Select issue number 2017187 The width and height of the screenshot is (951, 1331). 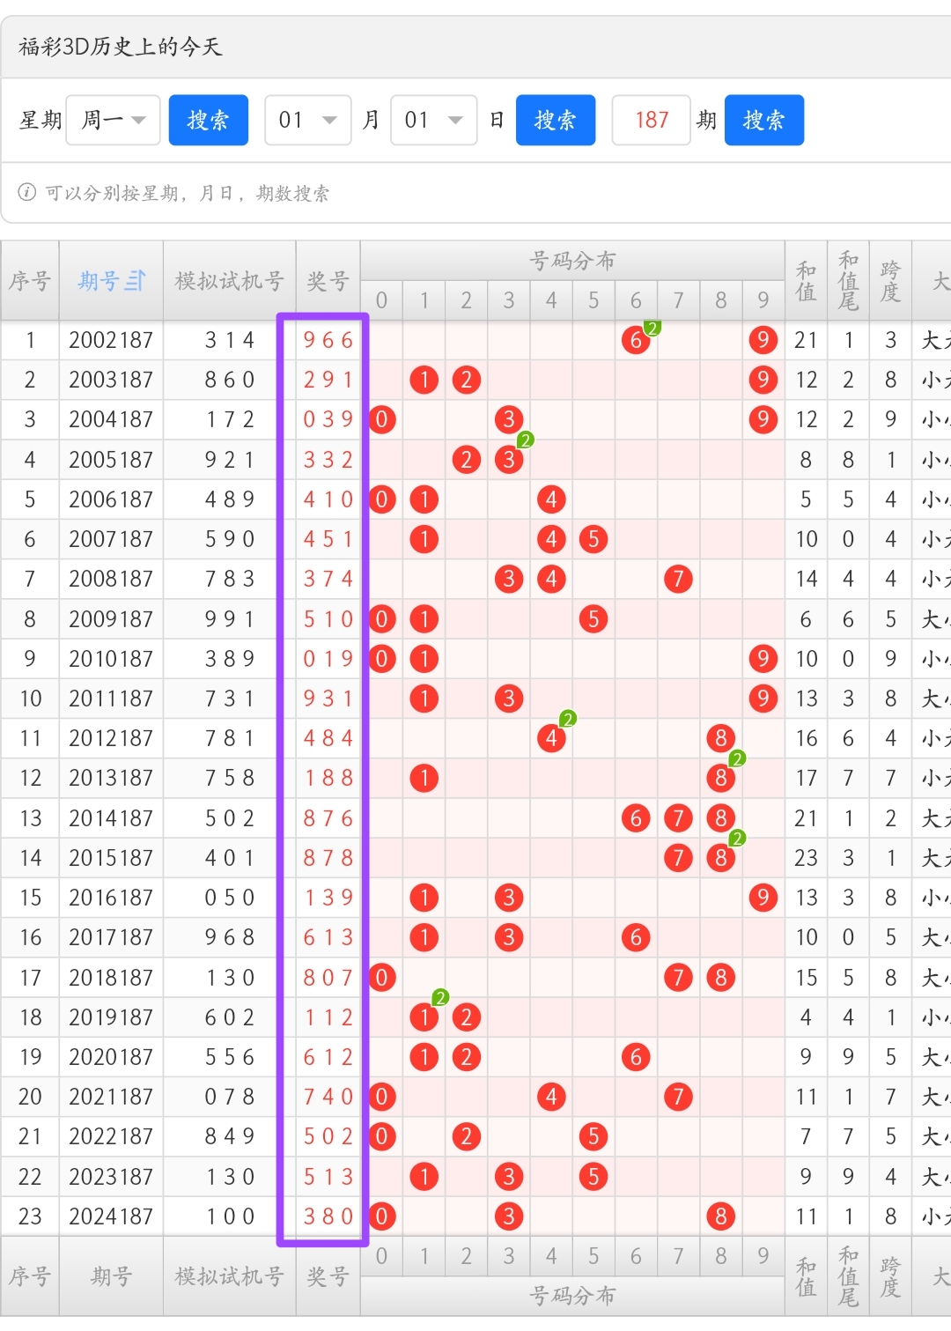click(x=111, y=937)
